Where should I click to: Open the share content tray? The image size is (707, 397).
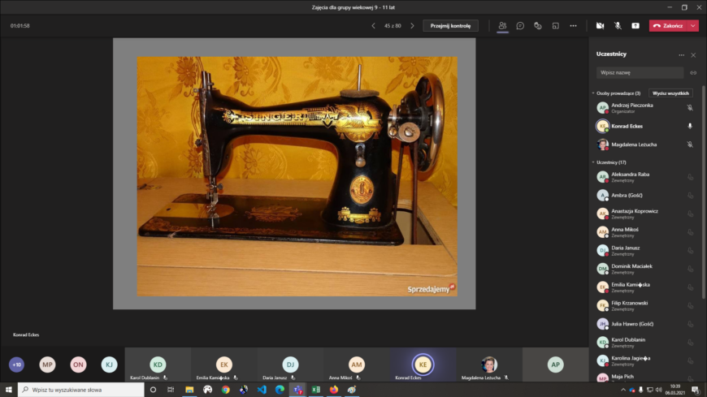(635, 26)
